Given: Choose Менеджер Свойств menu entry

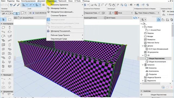Looking at the screenshot, I should 65,8.
